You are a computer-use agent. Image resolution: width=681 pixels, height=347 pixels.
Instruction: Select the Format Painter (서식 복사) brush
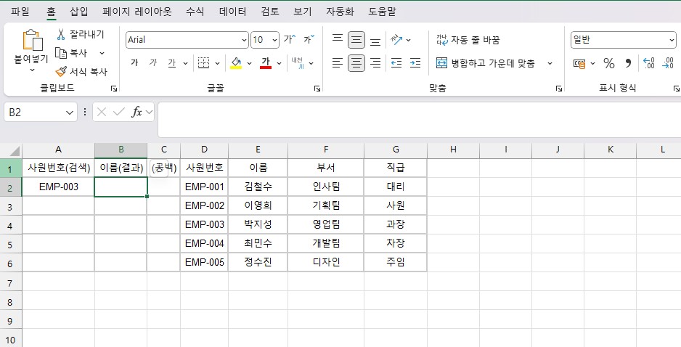click(x=61, y=72)
